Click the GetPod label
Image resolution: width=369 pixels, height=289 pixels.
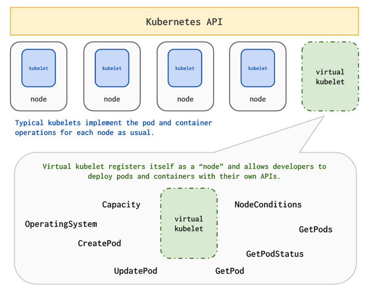point(230,271)
